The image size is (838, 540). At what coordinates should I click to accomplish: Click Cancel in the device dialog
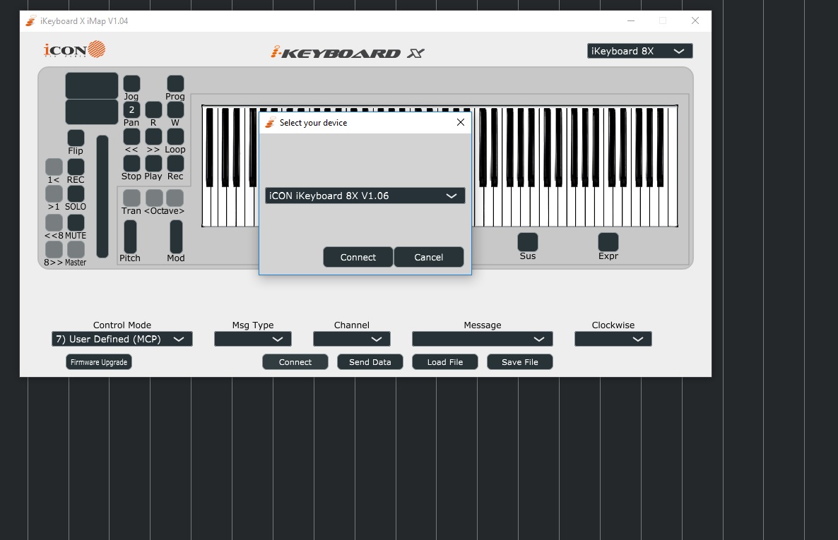pyautogui.click(x=429, y=257)
